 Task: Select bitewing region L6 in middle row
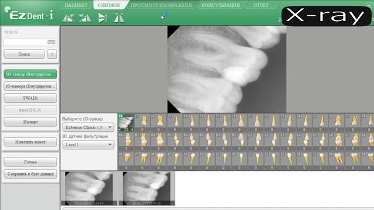pos(337,141)
